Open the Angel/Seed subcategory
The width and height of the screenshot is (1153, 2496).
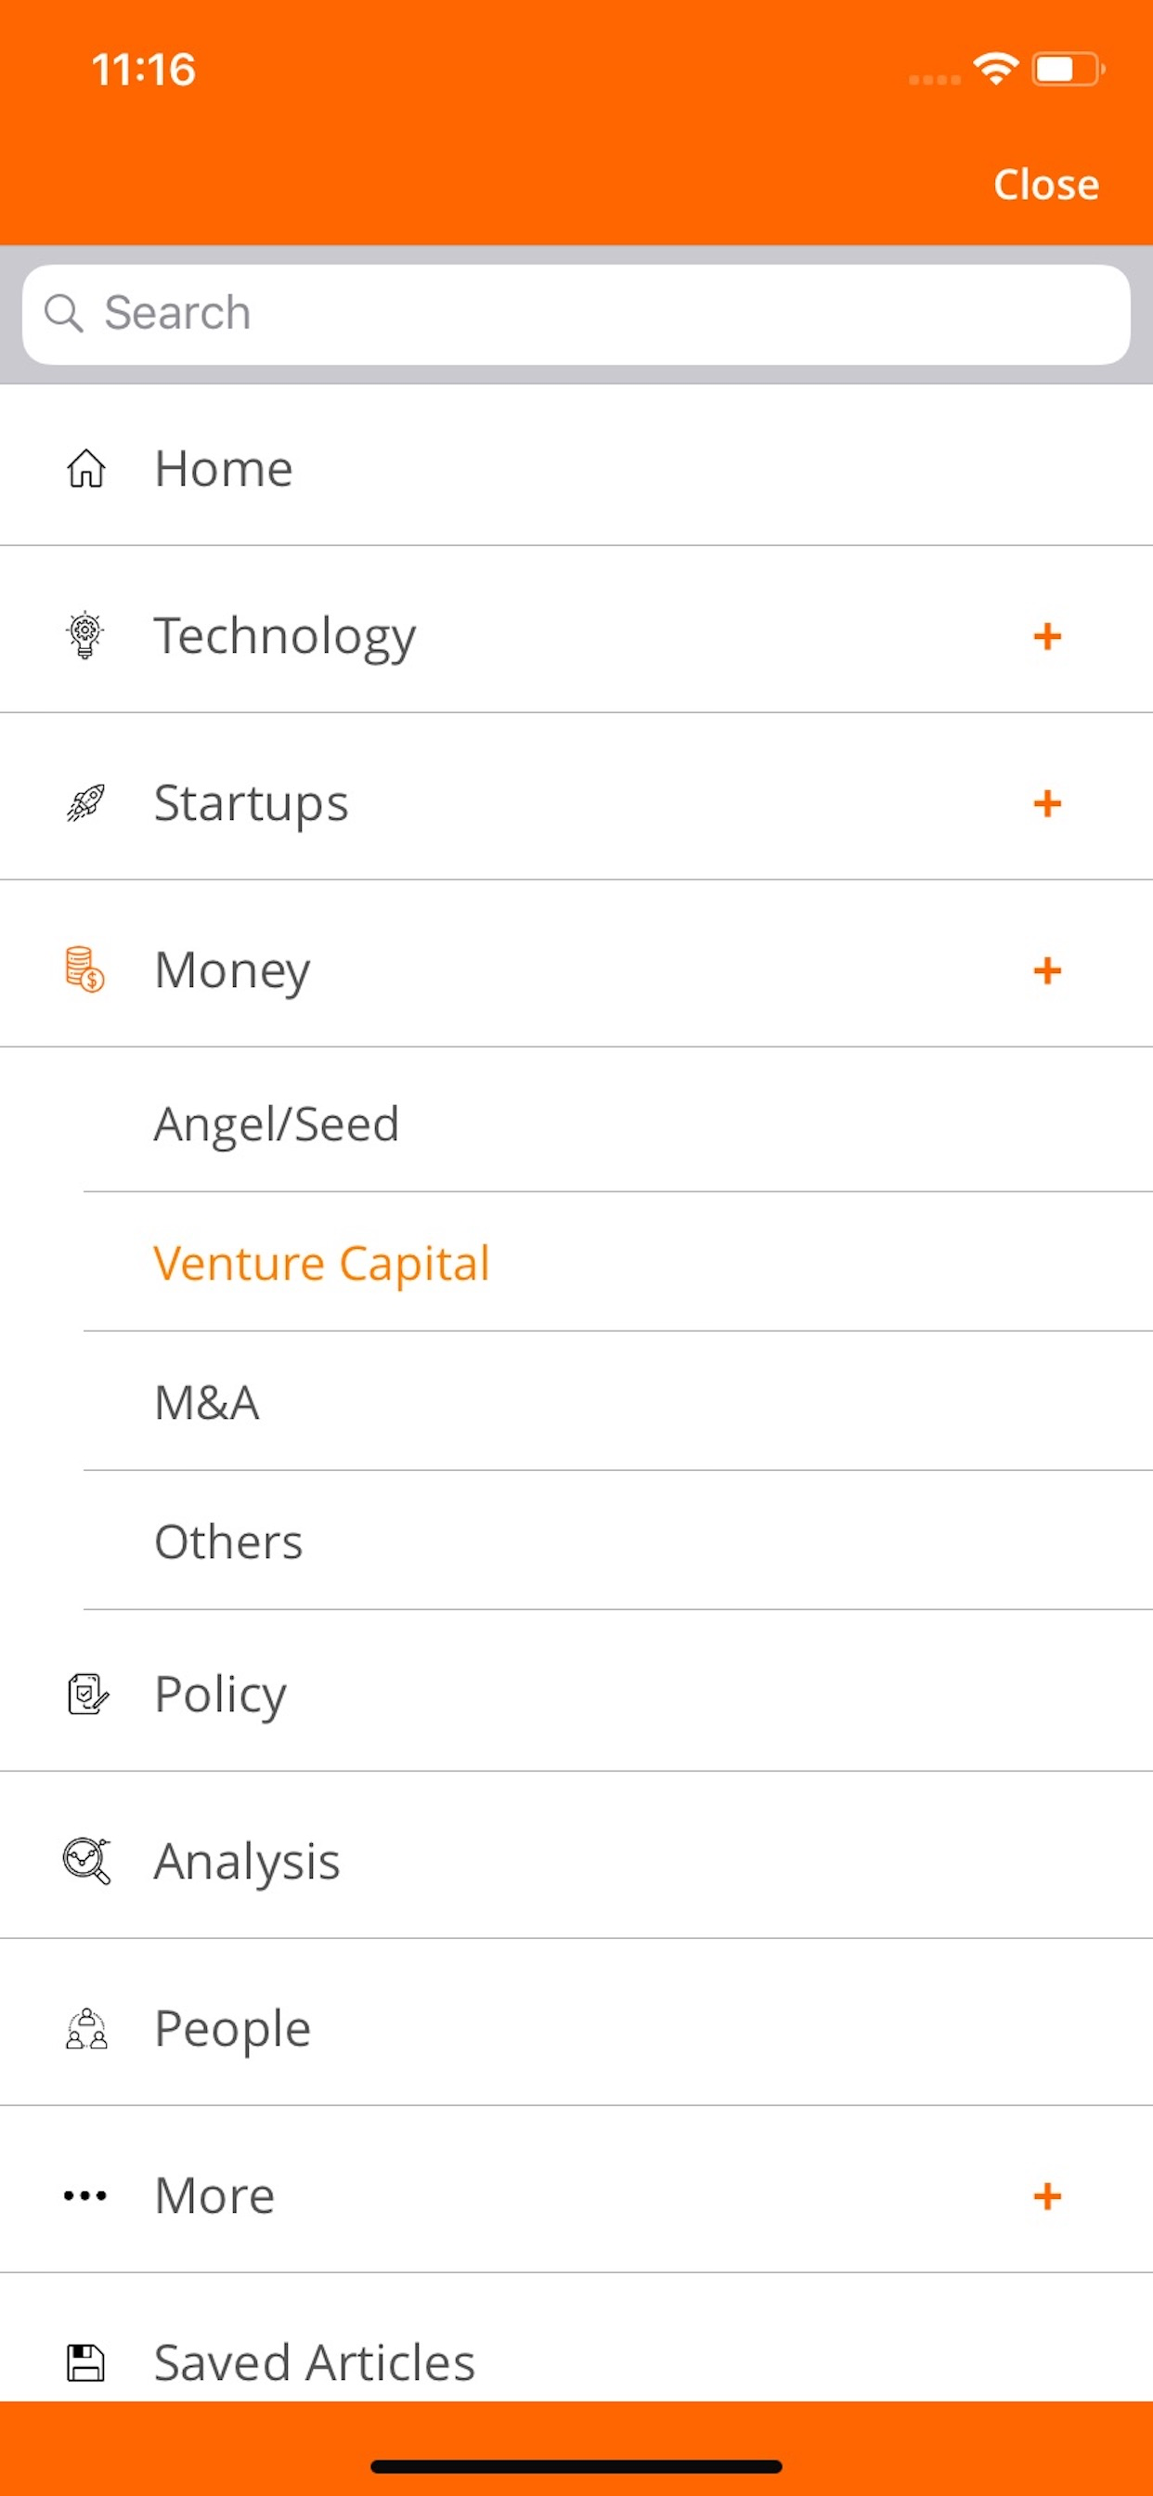pyautogui.click(x=277, y=1124)
